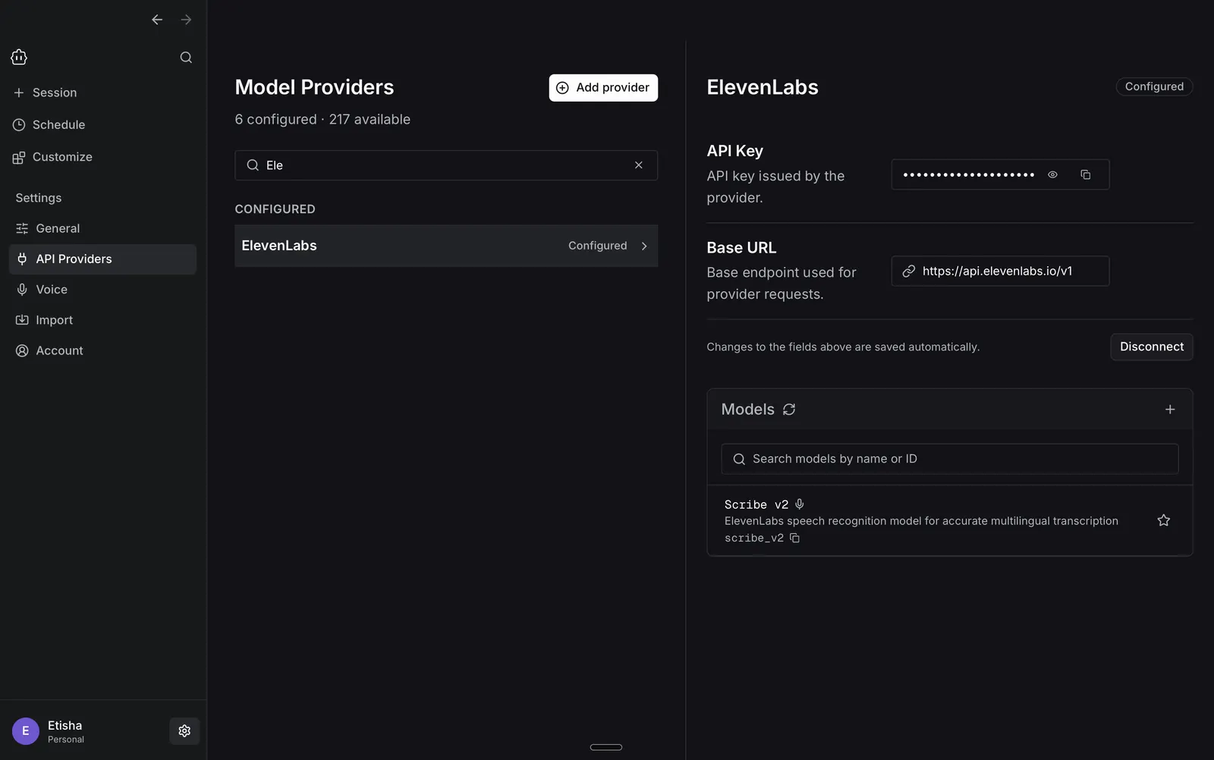Go to General settings
This screenshot has height=760, width=1214.
pos(102,228)
